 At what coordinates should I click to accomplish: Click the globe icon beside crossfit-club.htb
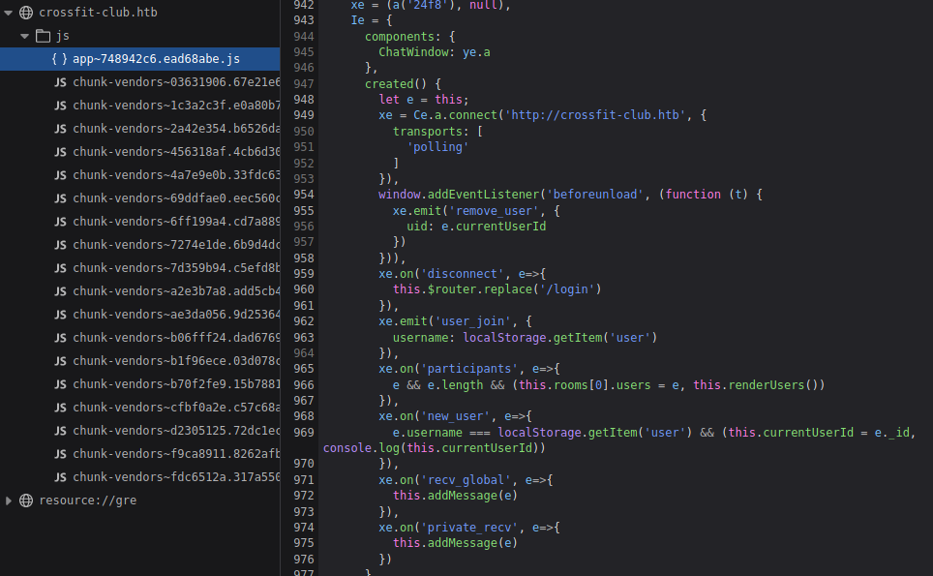click(x=26, y=13)
